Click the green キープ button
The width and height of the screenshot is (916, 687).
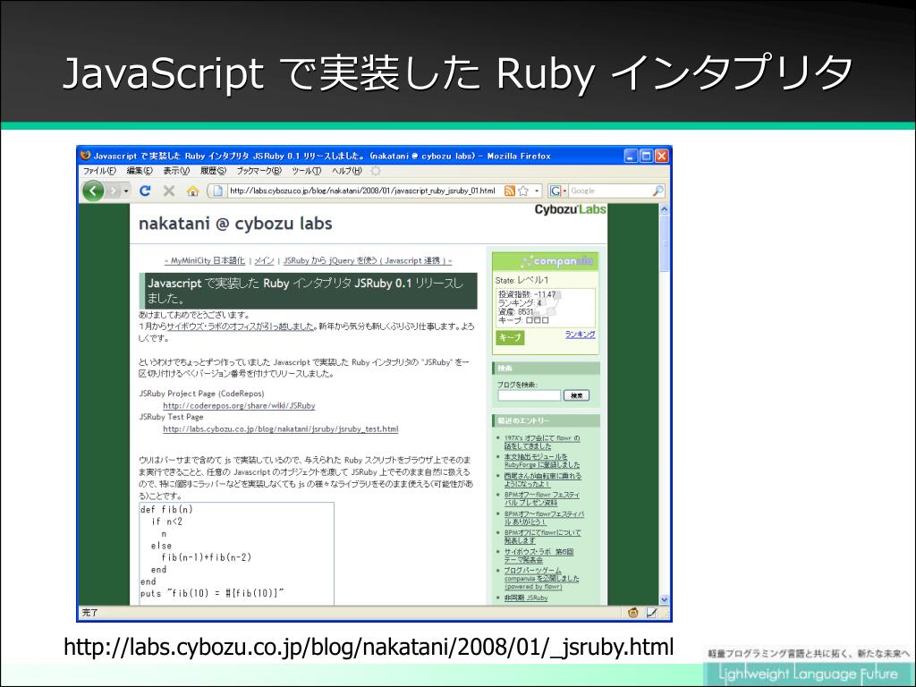(x=510, y=337)
